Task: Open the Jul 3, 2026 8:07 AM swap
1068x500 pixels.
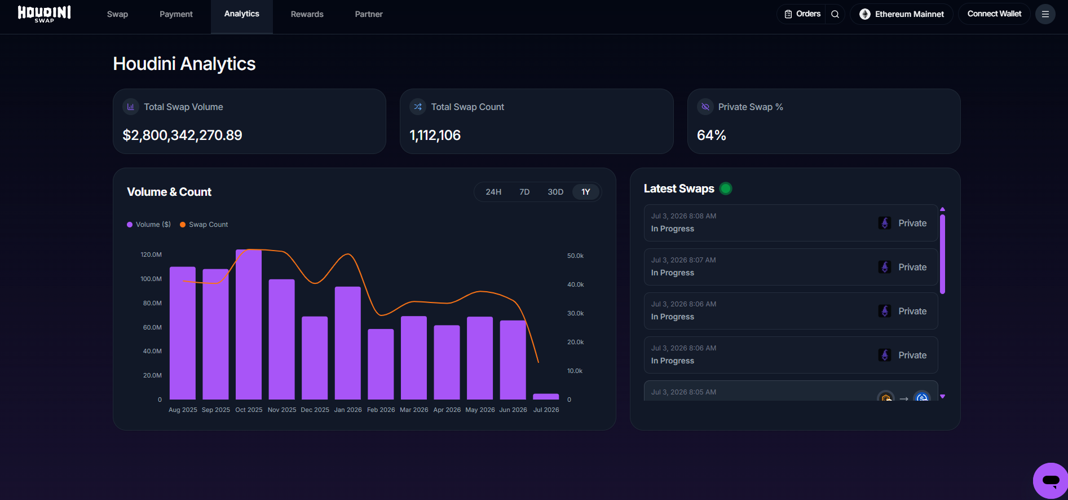Action: pos(791,267)
